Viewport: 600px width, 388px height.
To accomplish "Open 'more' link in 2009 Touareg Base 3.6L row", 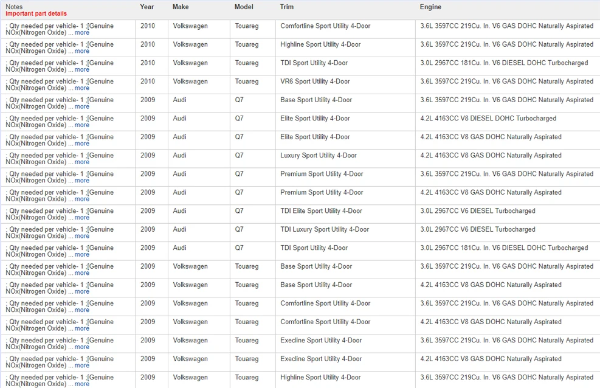I will 82,273.
